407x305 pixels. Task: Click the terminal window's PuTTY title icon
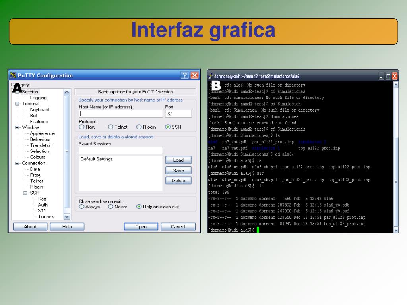(211, 76)
